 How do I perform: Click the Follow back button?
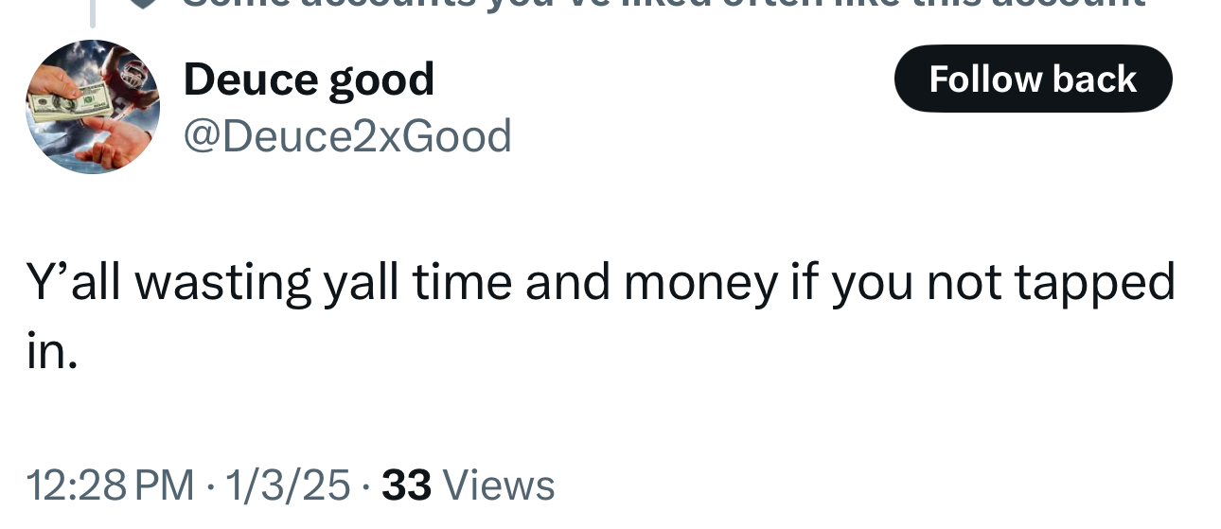(1033, 79)
